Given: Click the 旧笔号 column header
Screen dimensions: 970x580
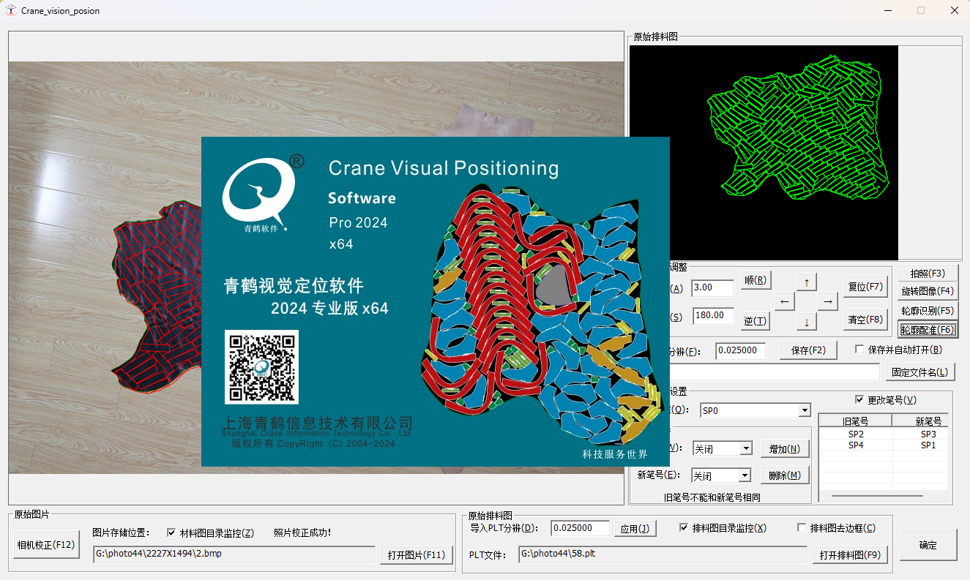Looking at the screenshot, I should (855, 421).
